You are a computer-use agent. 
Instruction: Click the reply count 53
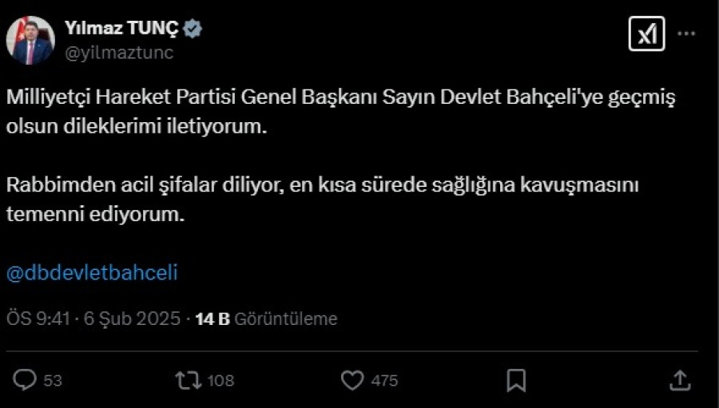(53, 381)
